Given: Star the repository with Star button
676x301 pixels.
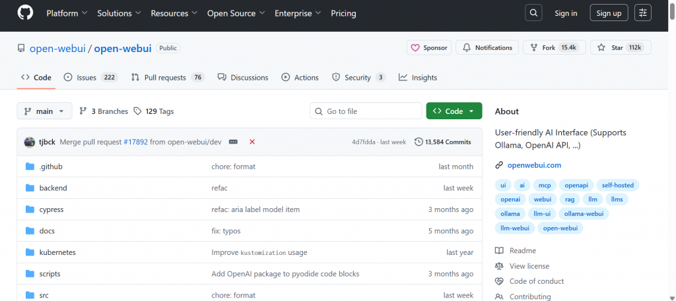Looking at the screenshot, I should click(621, 47).
